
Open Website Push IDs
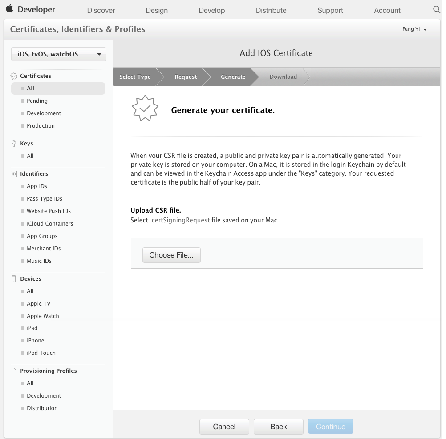click(49, 211)
